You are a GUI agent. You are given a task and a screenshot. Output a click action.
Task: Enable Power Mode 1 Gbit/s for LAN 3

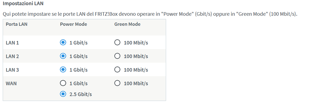(x=63, y=69)
